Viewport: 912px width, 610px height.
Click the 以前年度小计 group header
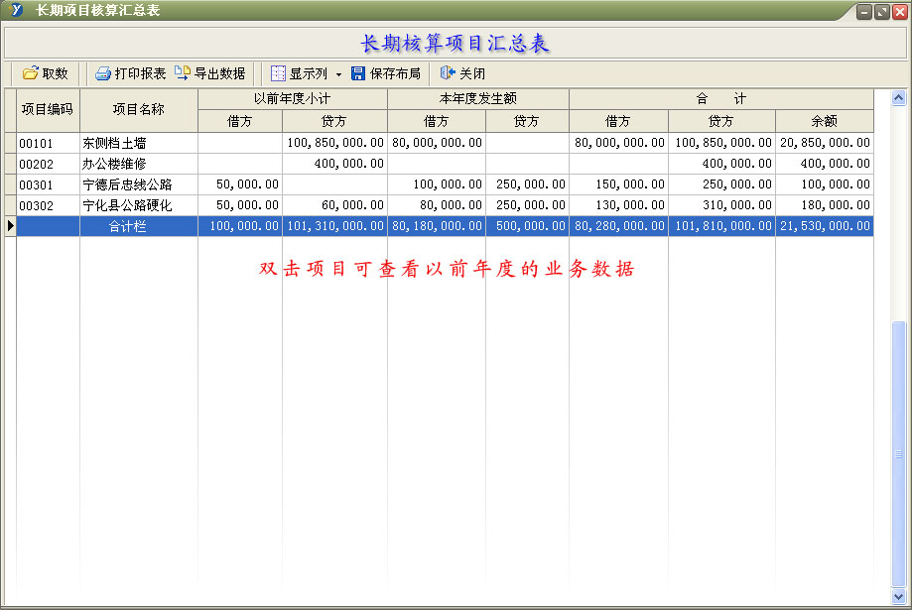pos(293,99)
